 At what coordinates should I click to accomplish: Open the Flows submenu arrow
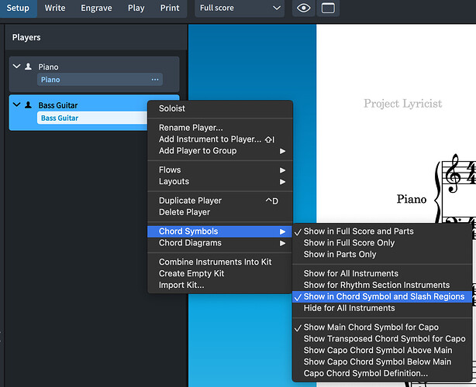click(282, 170)
